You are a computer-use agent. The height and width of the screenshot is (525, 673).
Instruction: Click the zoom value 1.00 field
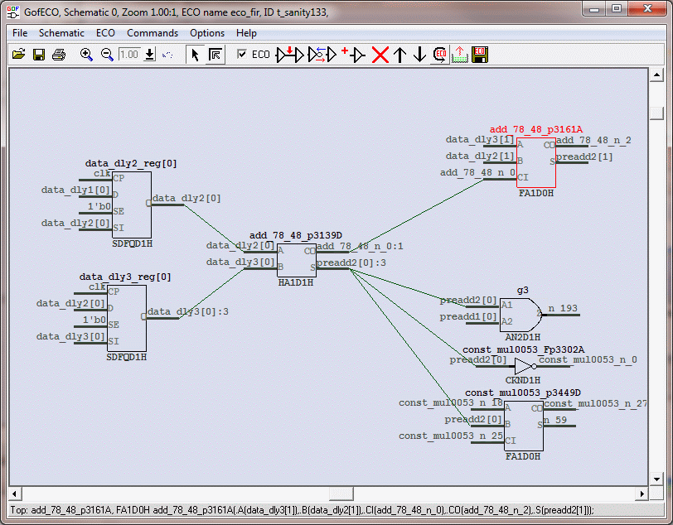129,55
